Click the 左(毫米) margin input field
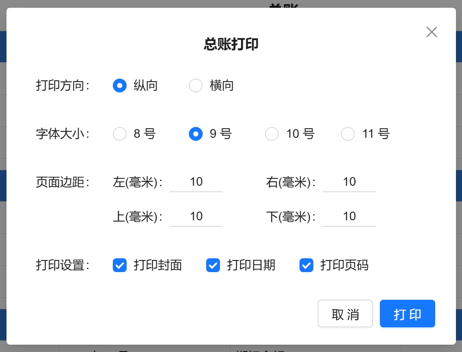 196,182
